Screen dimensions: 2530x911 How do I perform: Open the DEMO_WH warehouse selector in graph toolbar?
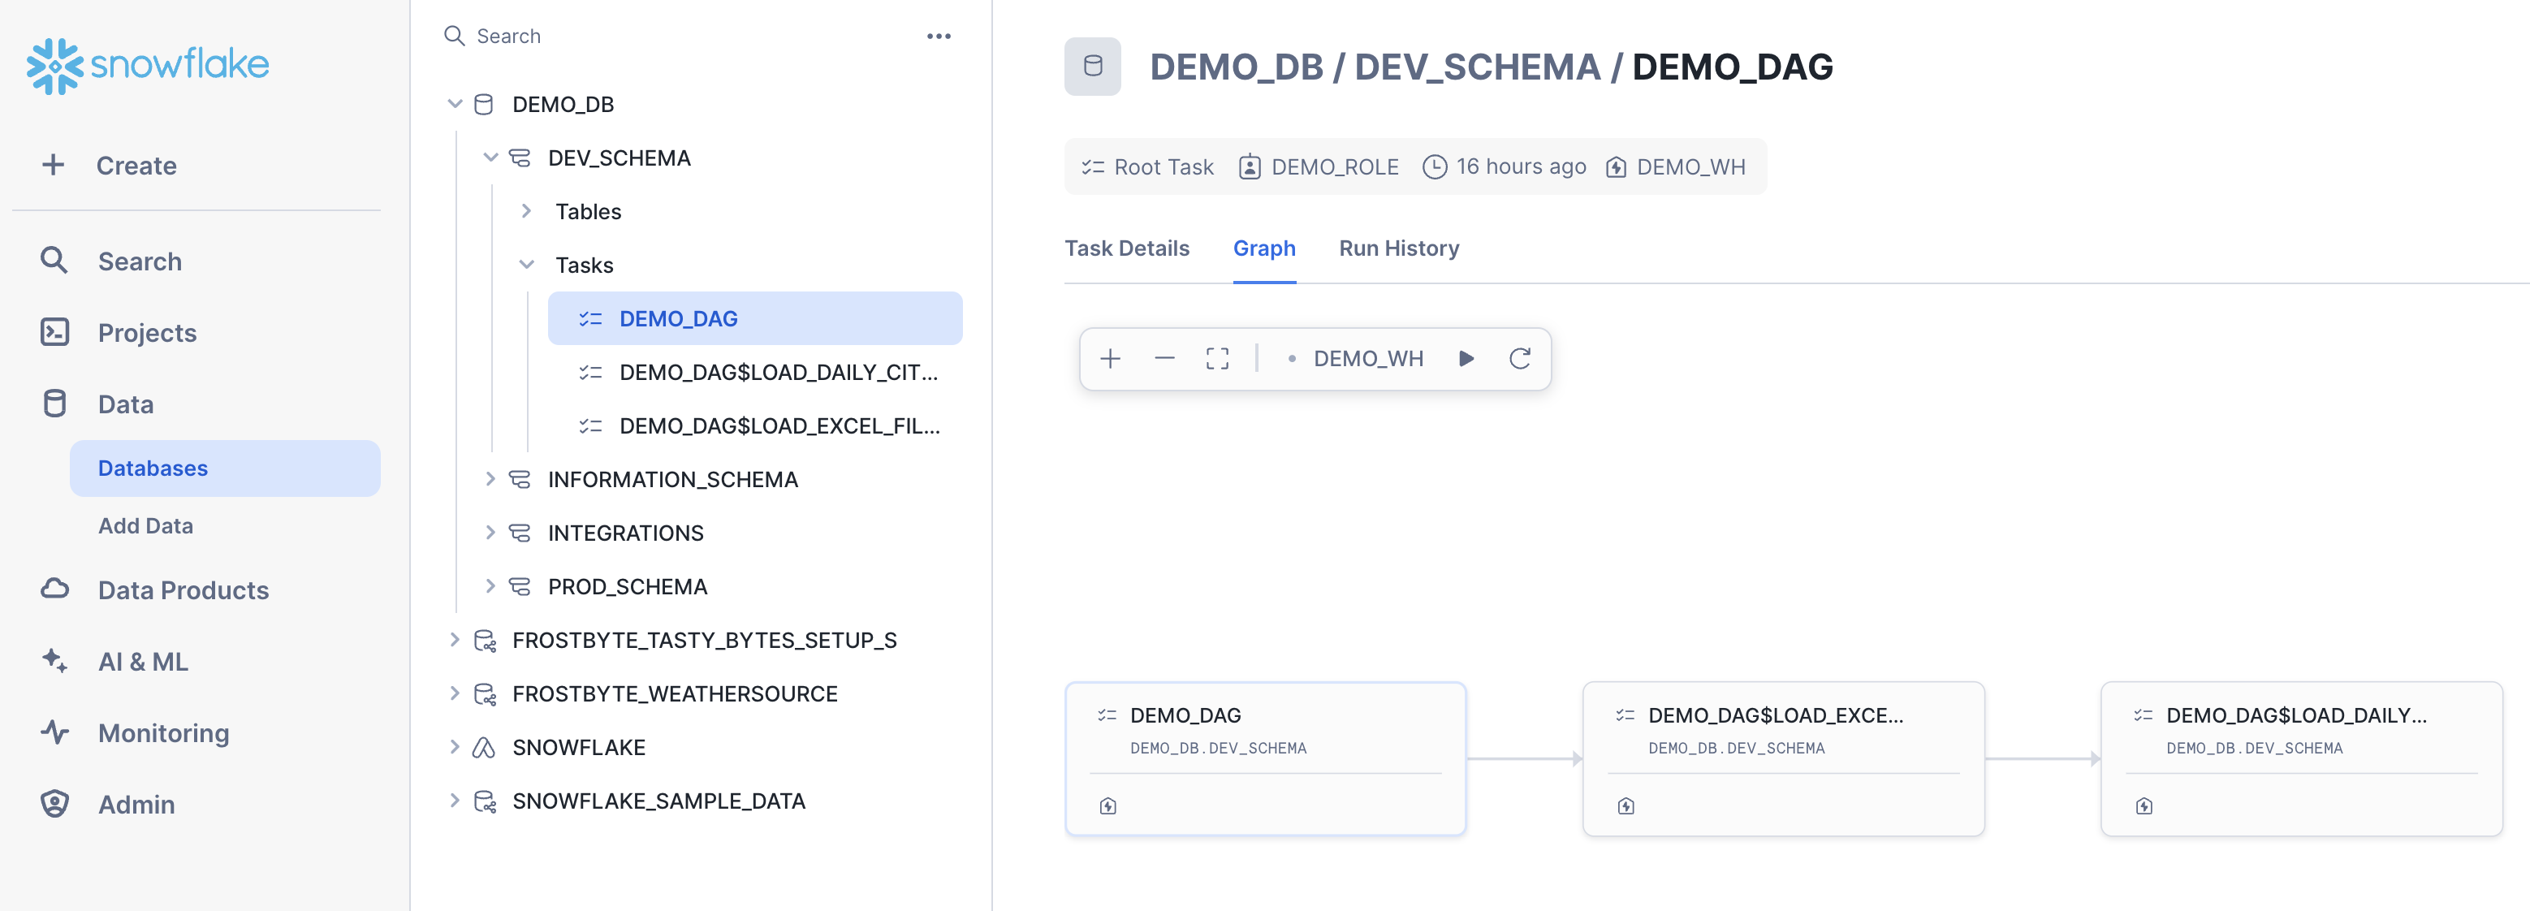click(x=1355, y=358)
